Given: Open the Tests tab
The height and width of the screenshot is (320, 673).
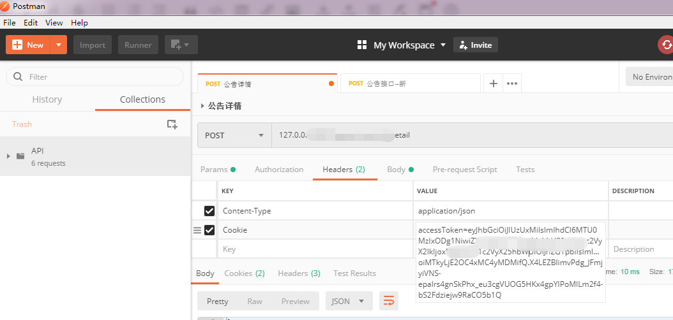Looking at the screenshot, I should [526, 170].
